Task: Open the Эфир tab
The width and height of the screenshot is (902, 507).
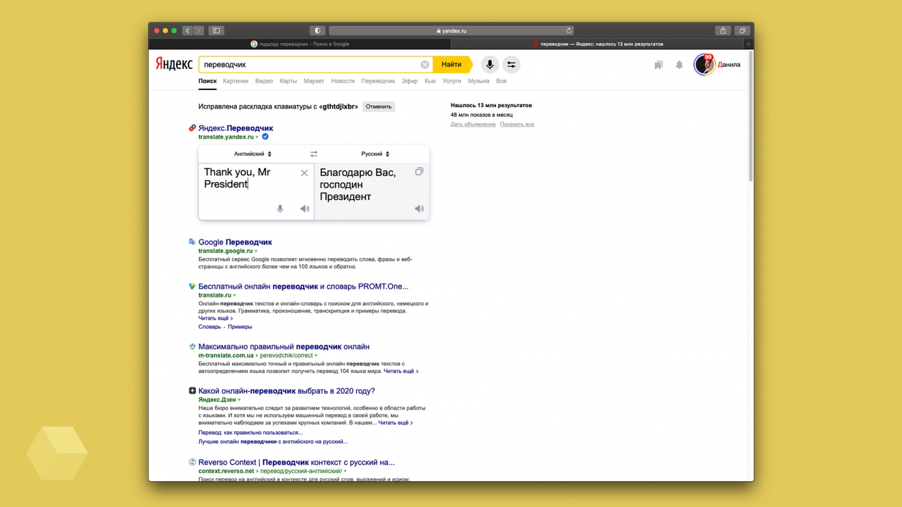Action: click(x=410, y=81)
